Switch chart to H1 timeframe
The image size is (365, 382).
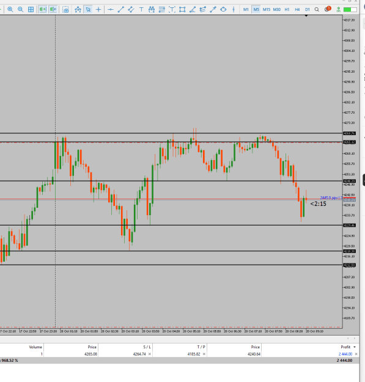pyautogui.click(x=287, y=10)
